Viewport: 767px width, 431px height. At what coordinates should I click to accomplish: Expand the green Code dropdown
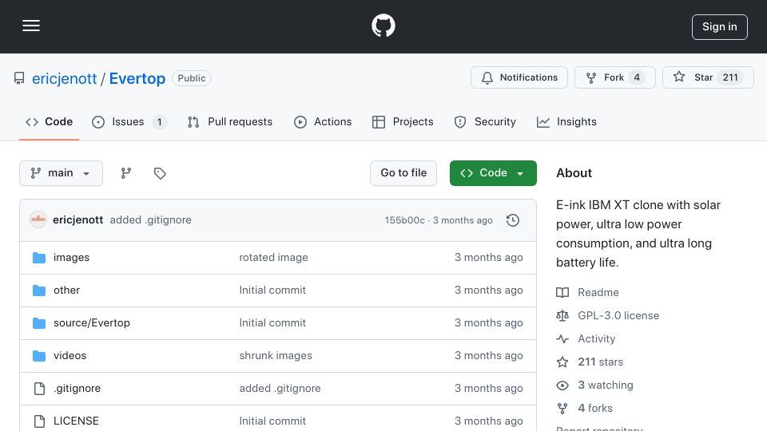[x=493, y=173]
